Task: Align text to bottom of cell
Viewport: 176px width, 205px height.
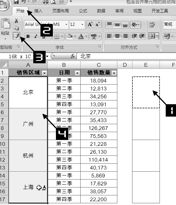Action: click(x=125, y=24)
